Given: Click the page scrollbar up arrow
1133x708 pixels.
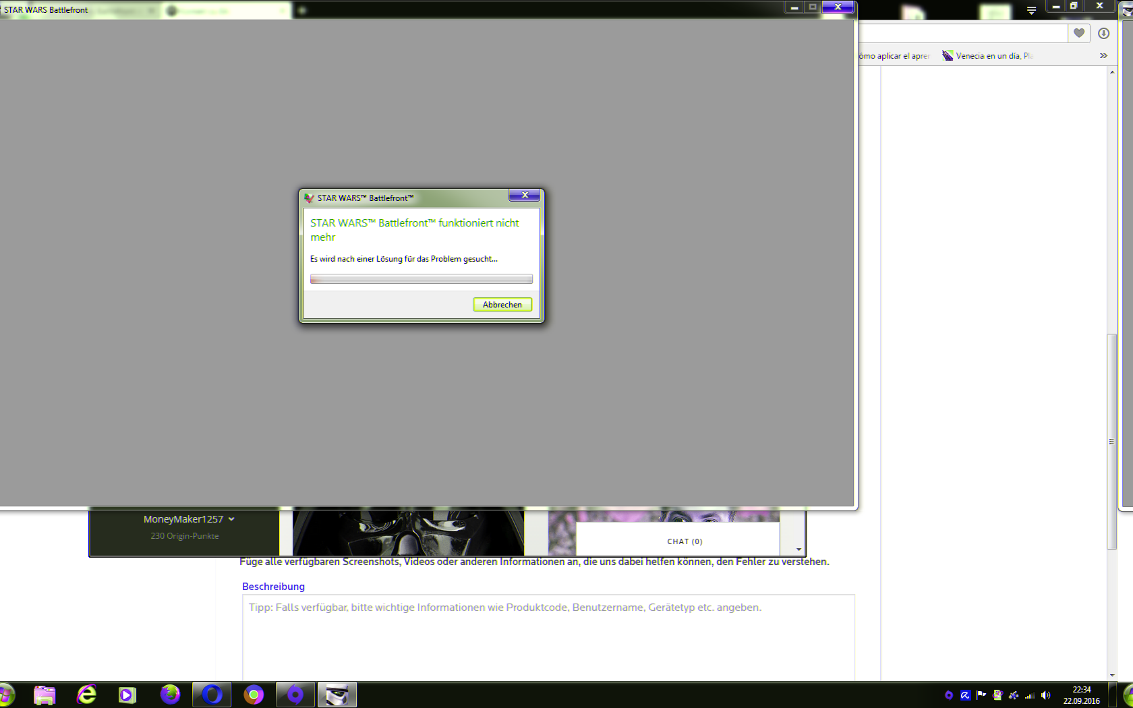Looking at the screenshot, I should click(1111, 72).
